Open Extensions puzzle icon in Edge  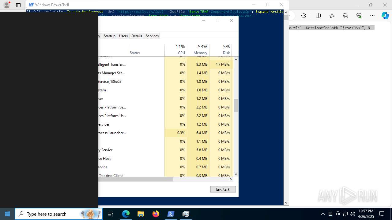click(303, 16)
